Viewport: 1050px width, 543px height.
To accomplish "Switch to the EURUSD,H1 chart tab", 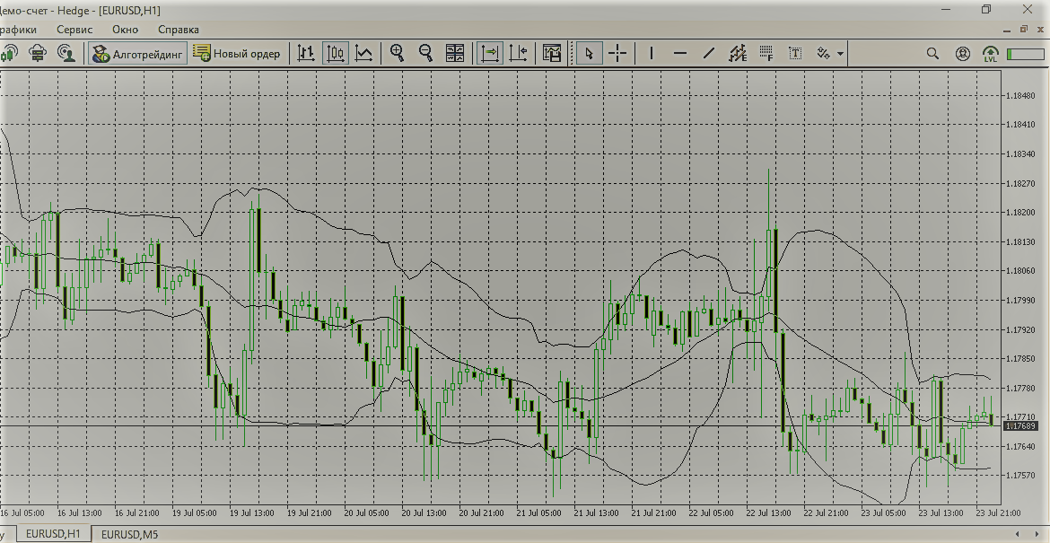I will coord(53,534).
